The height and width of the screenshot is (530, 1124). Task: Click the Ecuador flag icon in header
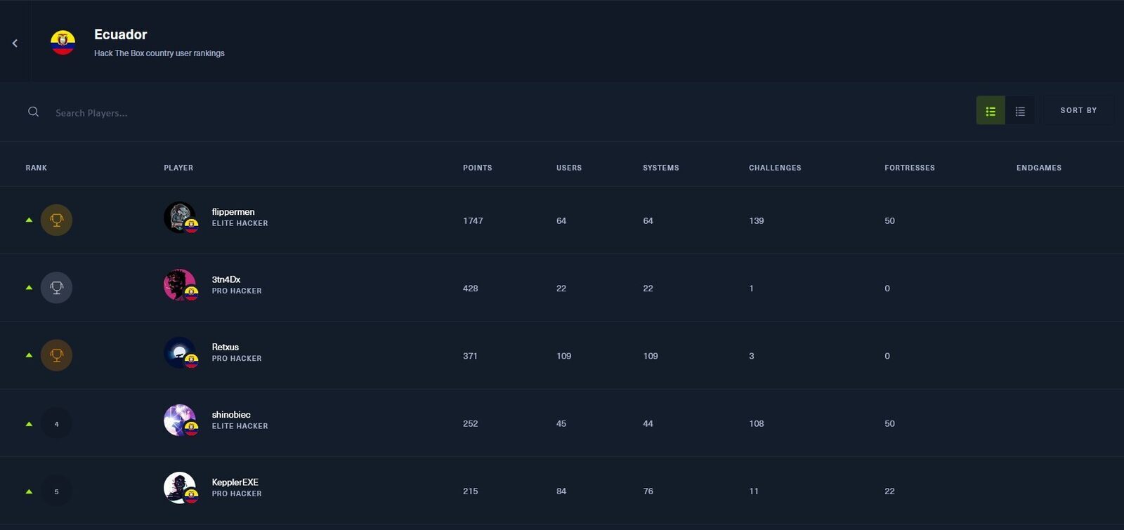(63, 43)
